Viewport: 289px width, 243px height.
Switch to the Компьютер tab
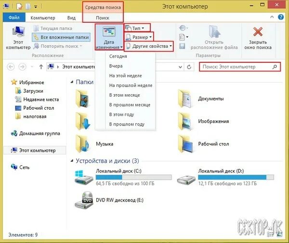click(x=43, y=18)
